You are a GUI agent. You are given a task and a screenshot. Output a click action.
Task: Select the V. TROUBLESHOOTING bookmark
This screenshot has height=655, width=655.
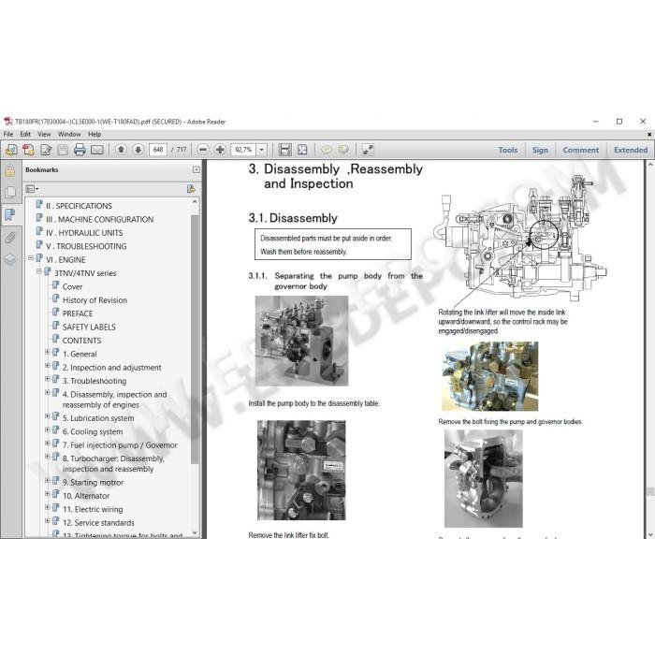click(x=86, y=246)
